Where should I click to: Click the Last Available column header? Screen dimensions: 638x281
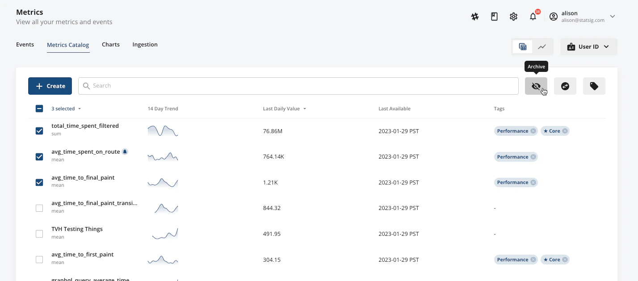click(x=394, y=109)
